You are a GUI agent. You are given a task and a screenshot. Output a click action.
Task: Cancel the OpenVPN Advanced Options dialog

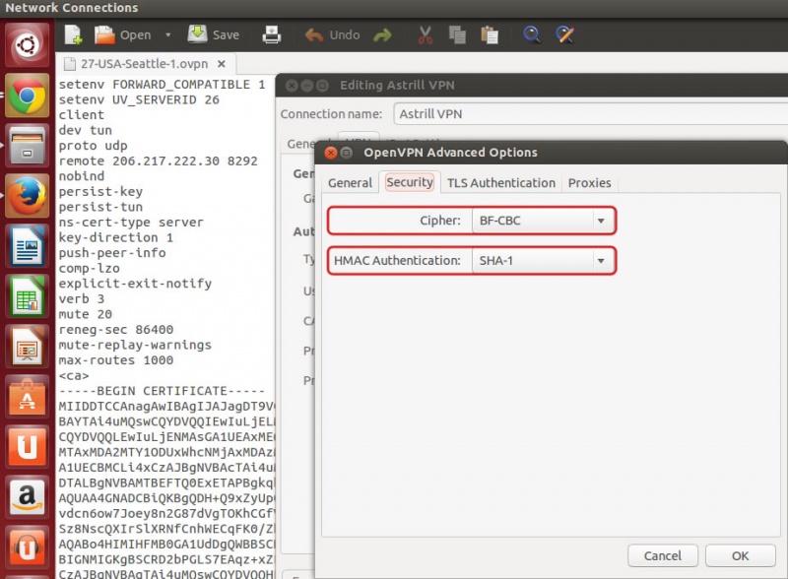point(663,555)
